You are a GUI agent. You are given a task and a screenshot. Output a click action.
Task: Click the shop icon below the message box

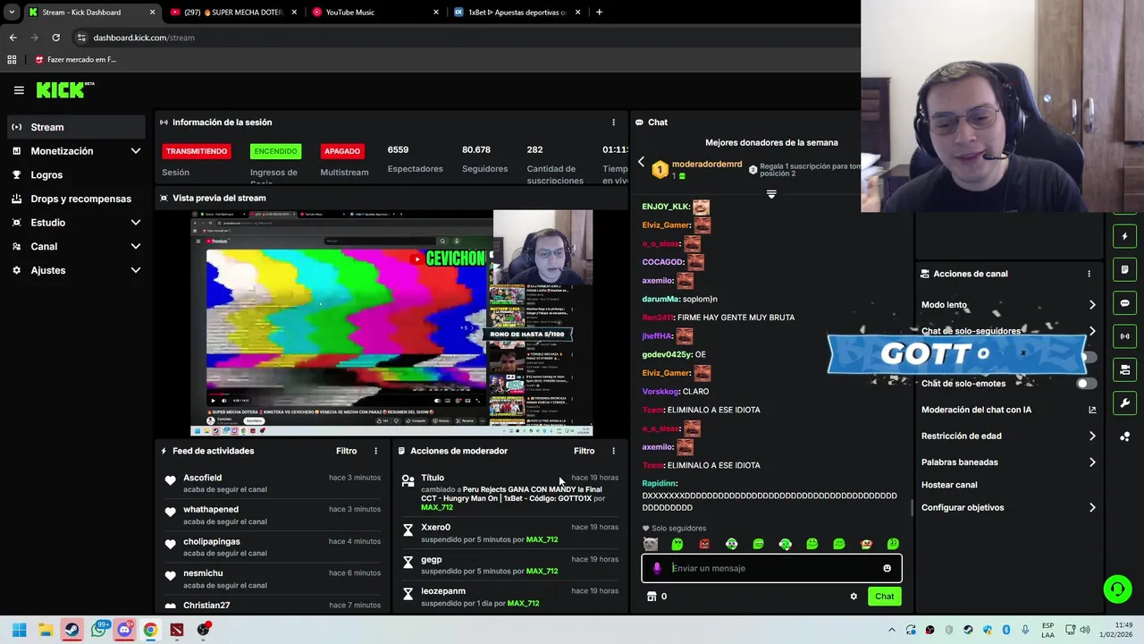point(652,597)
